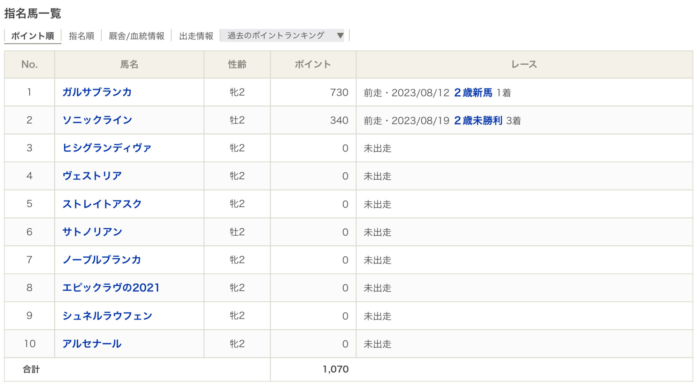Open the 2歳未勝利 race result link
The height and width of the screenshot is (386, 697).
[478, 120]
